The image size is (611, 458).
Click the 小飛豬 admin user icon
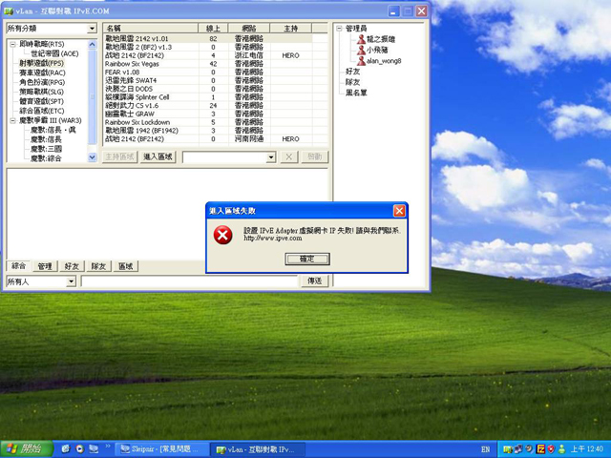[x=361, y=50]
